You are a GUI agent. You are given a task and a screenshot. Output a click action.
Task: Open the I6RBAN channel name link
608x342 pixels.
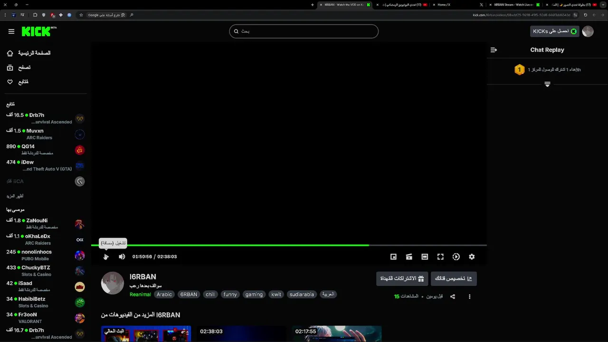pyautogui.click(x=143, y=277)
